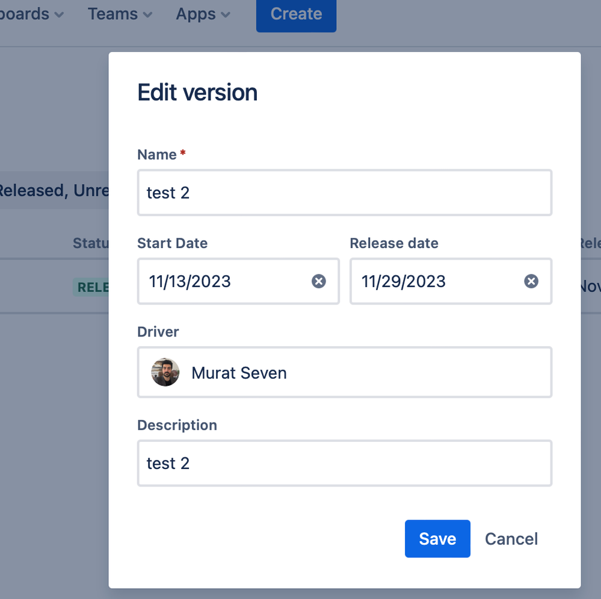Open the Dashboards dropdown menu
Viewport: 601px width, 599px height.
point(31,14)
